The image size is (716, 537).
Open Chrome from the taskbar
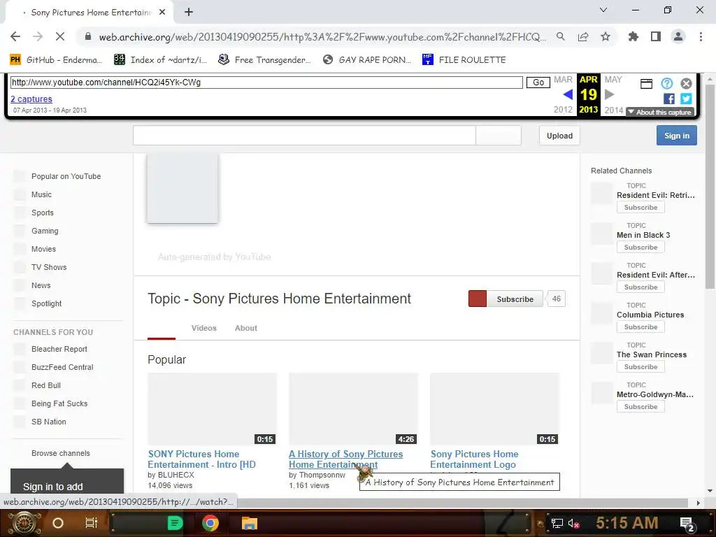(x=210, y=523)
